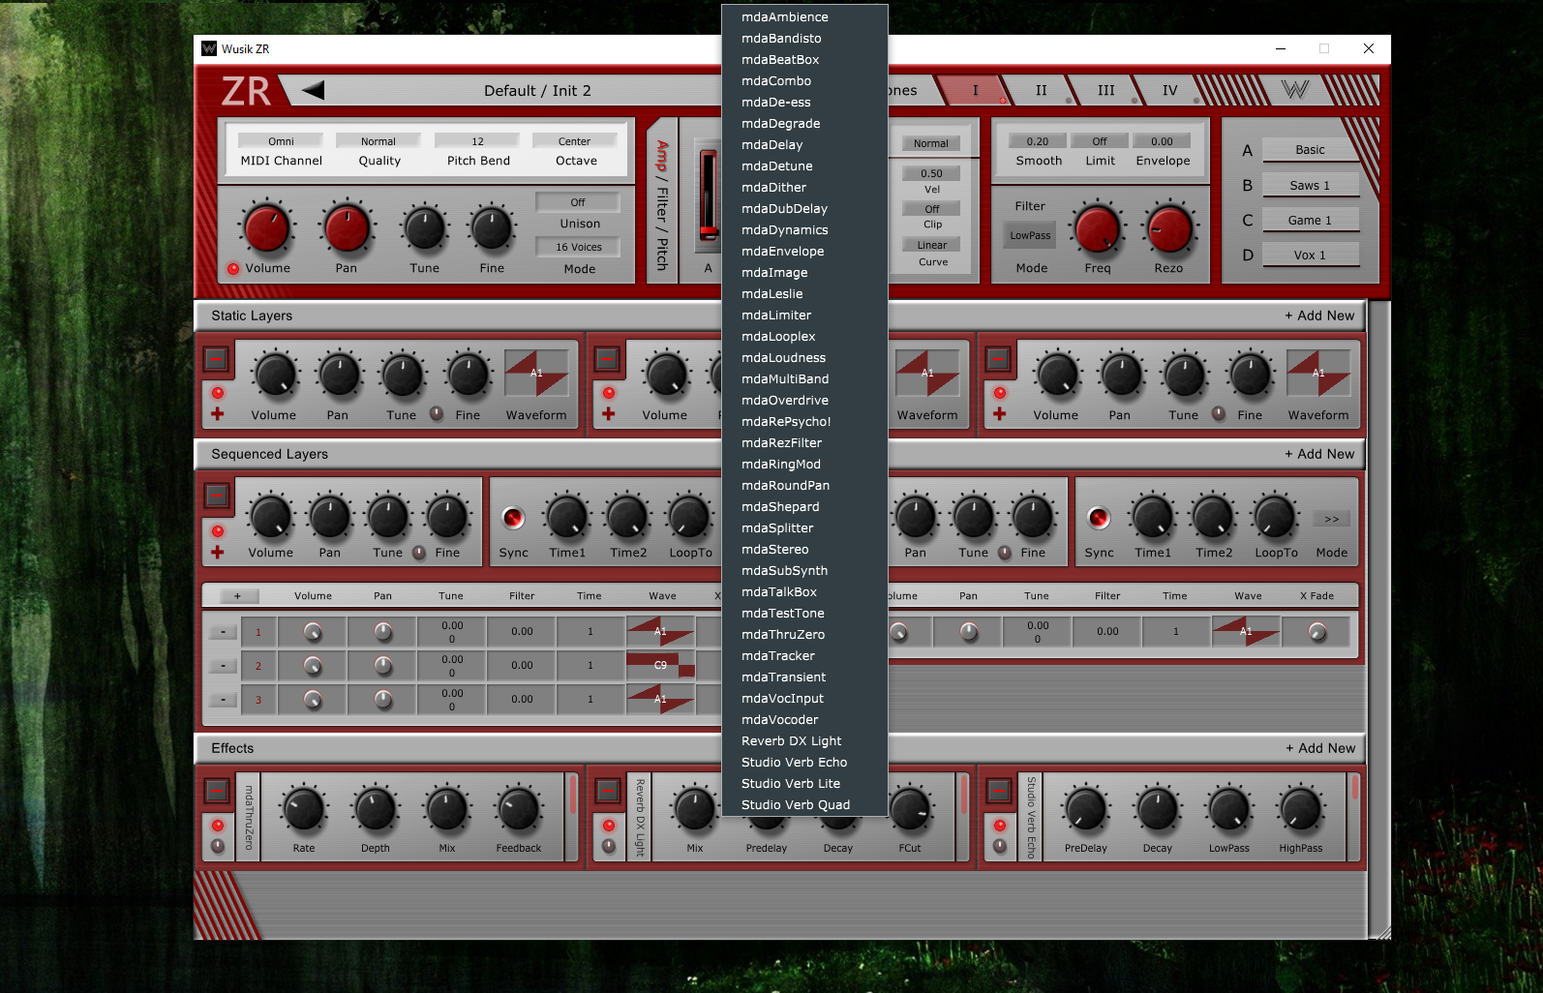Click Add New in Sequenced Layers
This screenshot has height=993, width=1543.
tap(1319, 454)
